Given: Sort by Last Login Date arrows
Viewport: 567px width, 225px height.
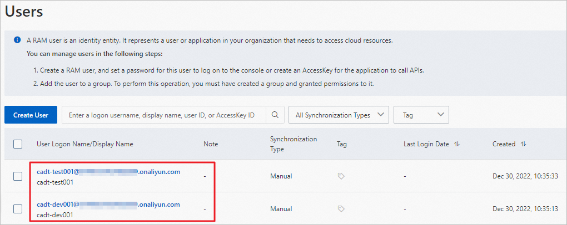Looking at the screenshot, I should pos(457,144).
